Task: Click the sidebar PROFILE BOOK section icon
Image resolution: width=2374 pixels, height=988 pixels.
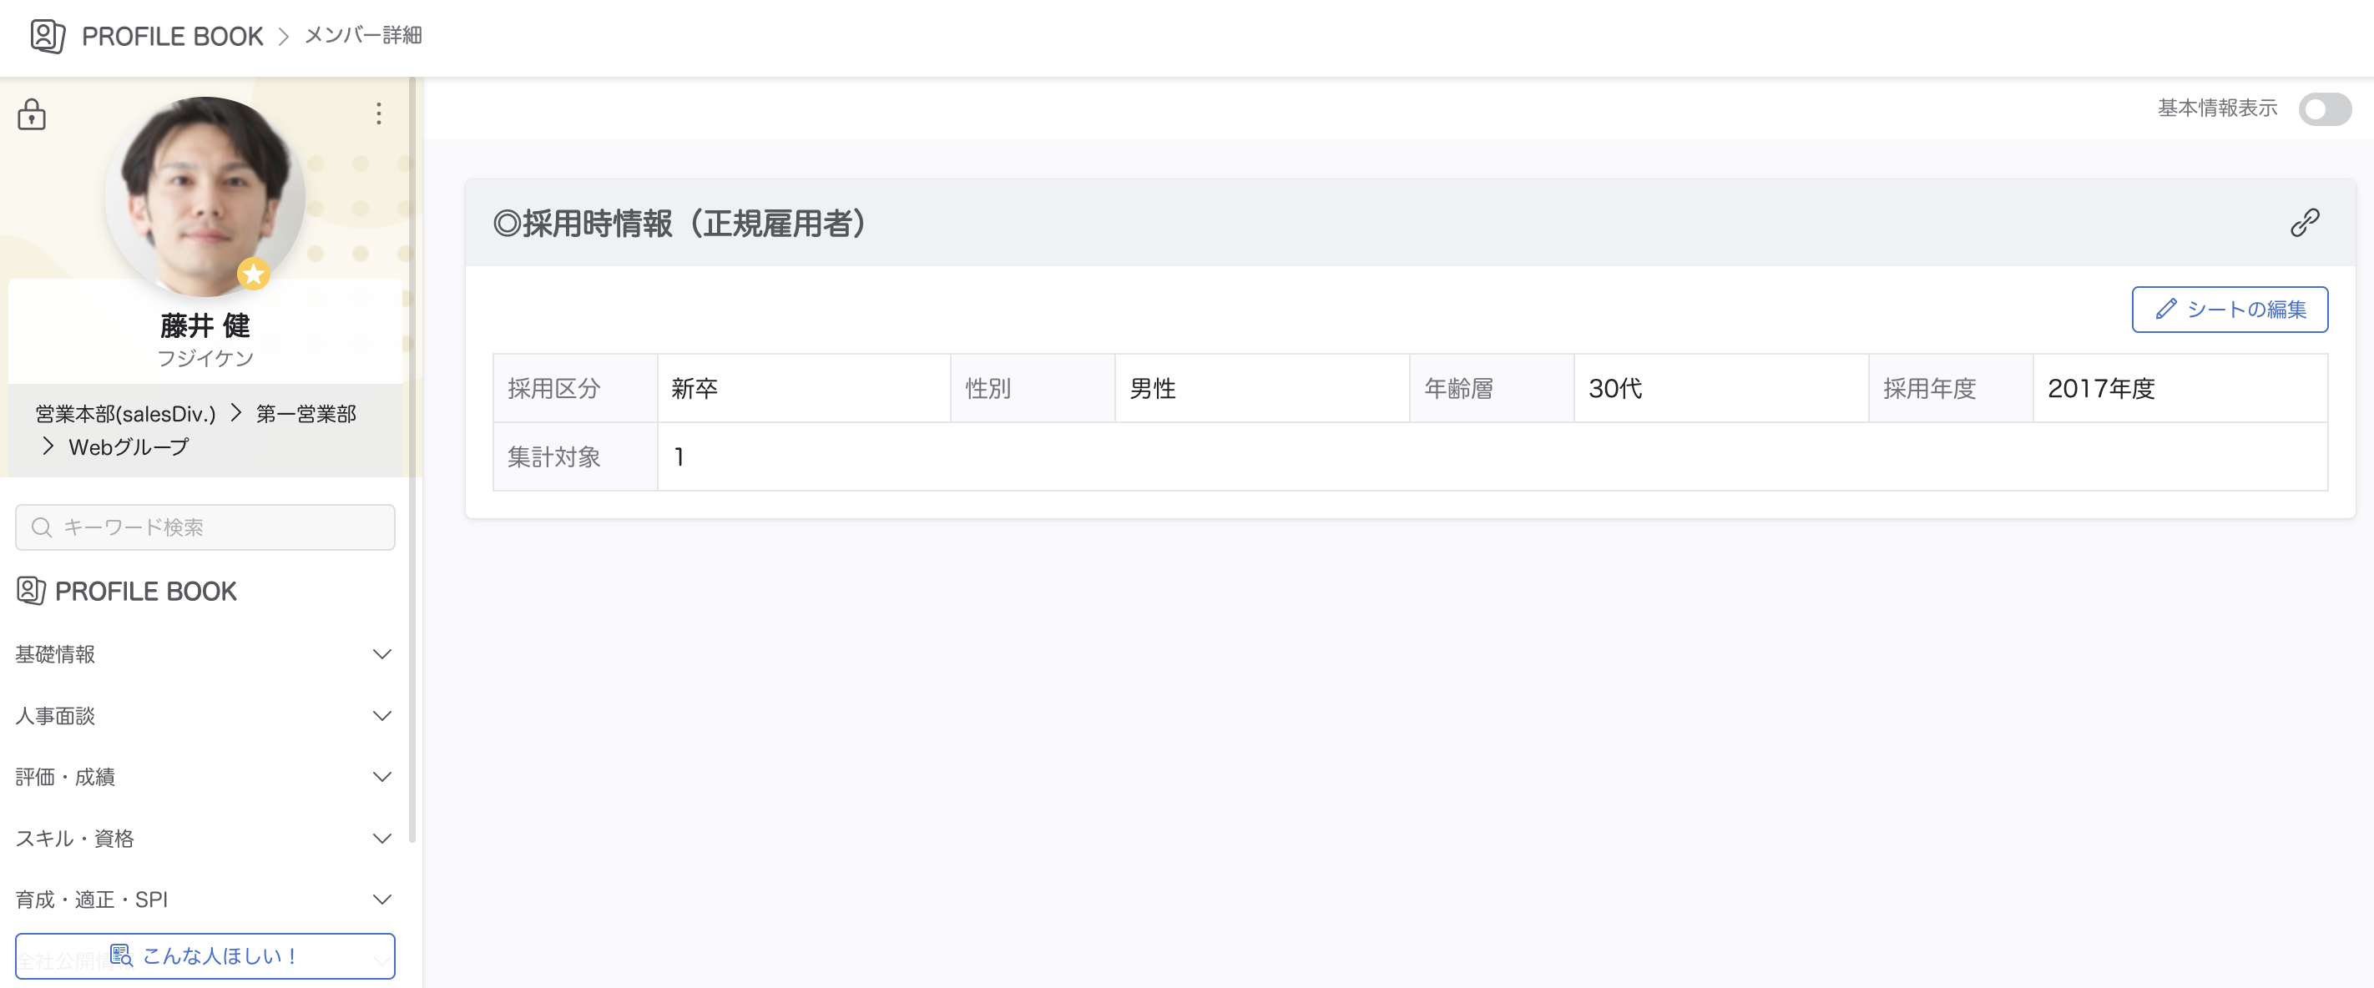Action: coord(30,591)
